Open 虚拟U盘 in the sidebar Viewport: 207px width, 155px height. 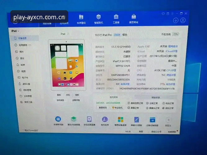click(x=24, y=84)
